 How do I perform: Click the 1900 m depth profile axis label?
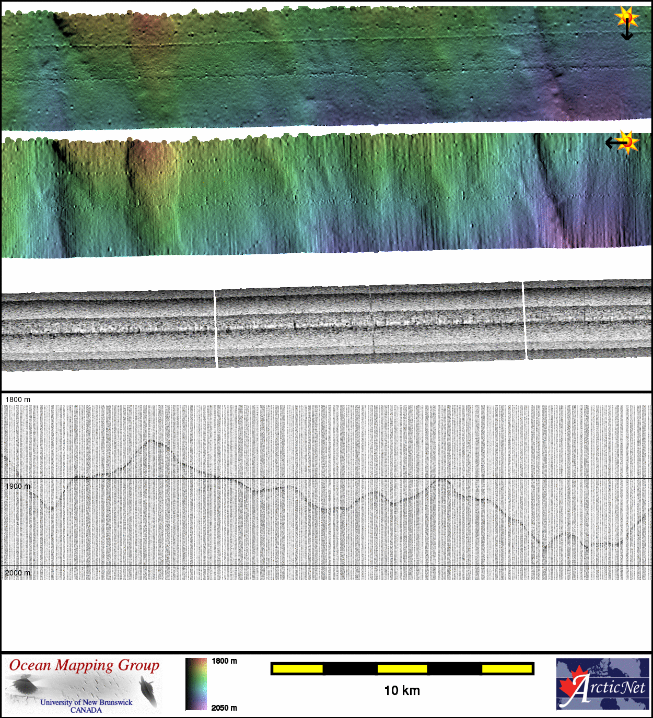[x=18, y=486]
